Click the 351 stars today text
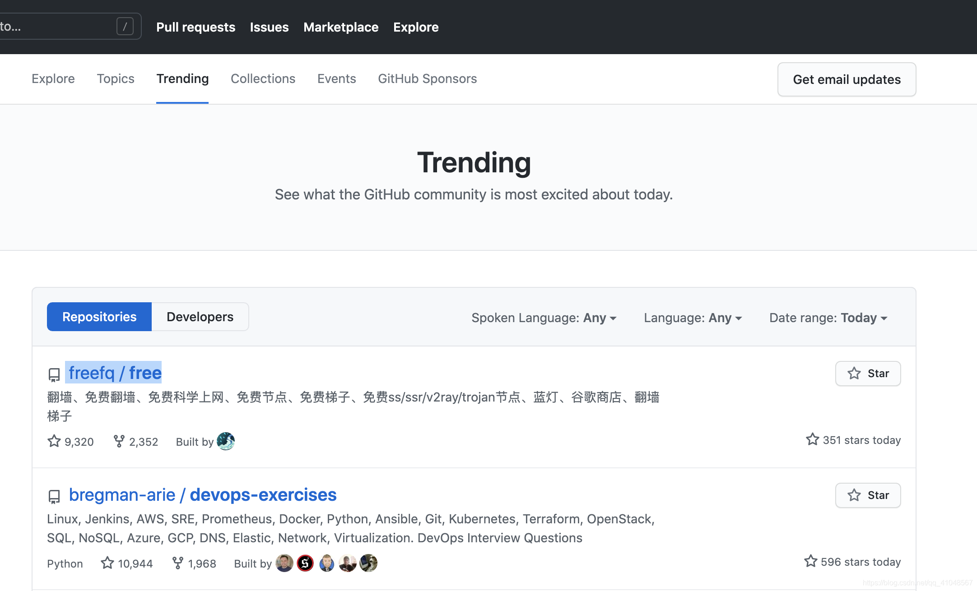 pos(853,440)
